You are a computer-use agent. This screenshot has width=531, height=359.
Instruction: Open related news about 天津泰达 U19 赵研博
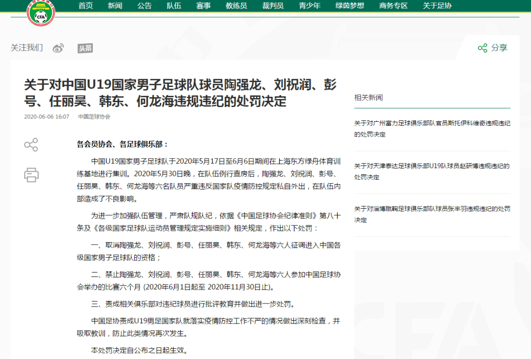click(432, 171)
